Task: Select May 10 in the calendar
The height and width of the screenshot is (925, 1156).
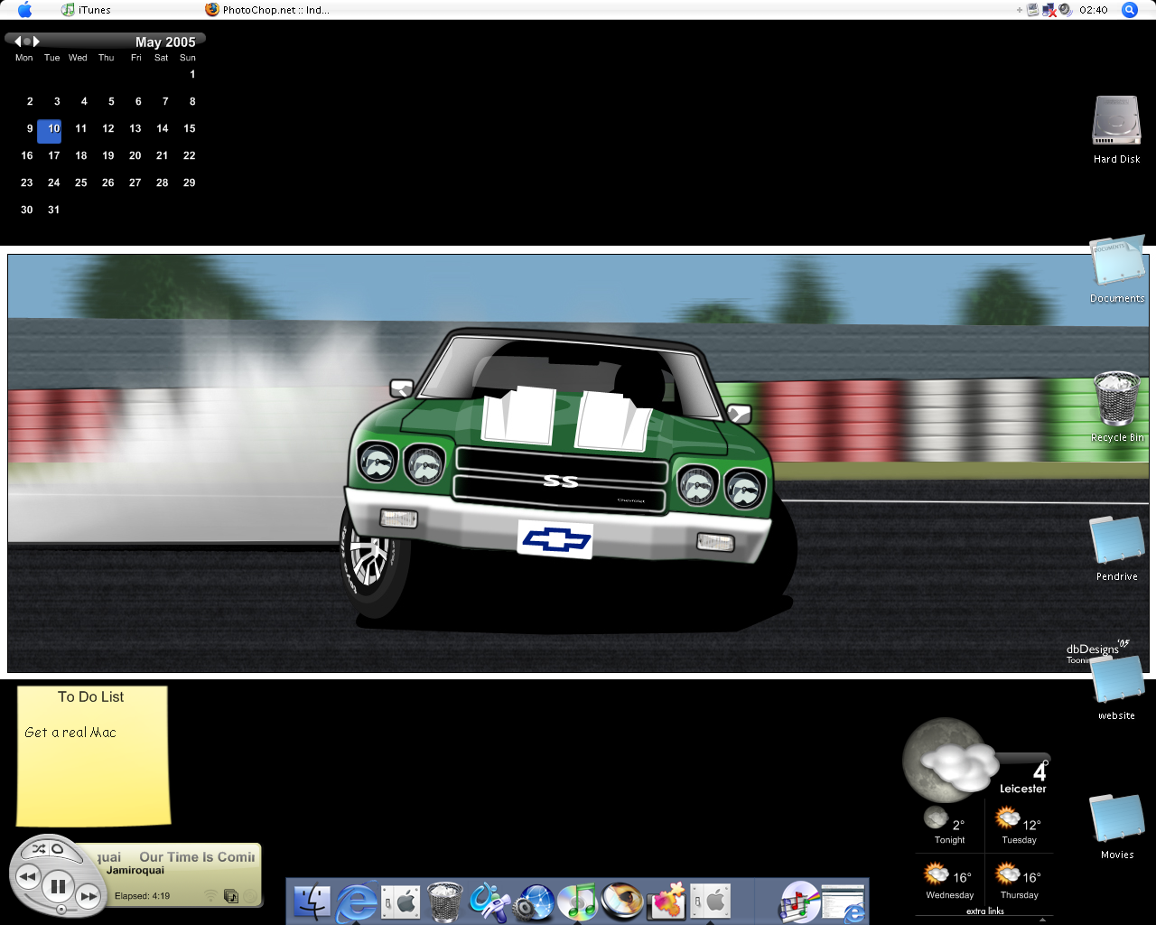Action: click(x=50, y=131)
